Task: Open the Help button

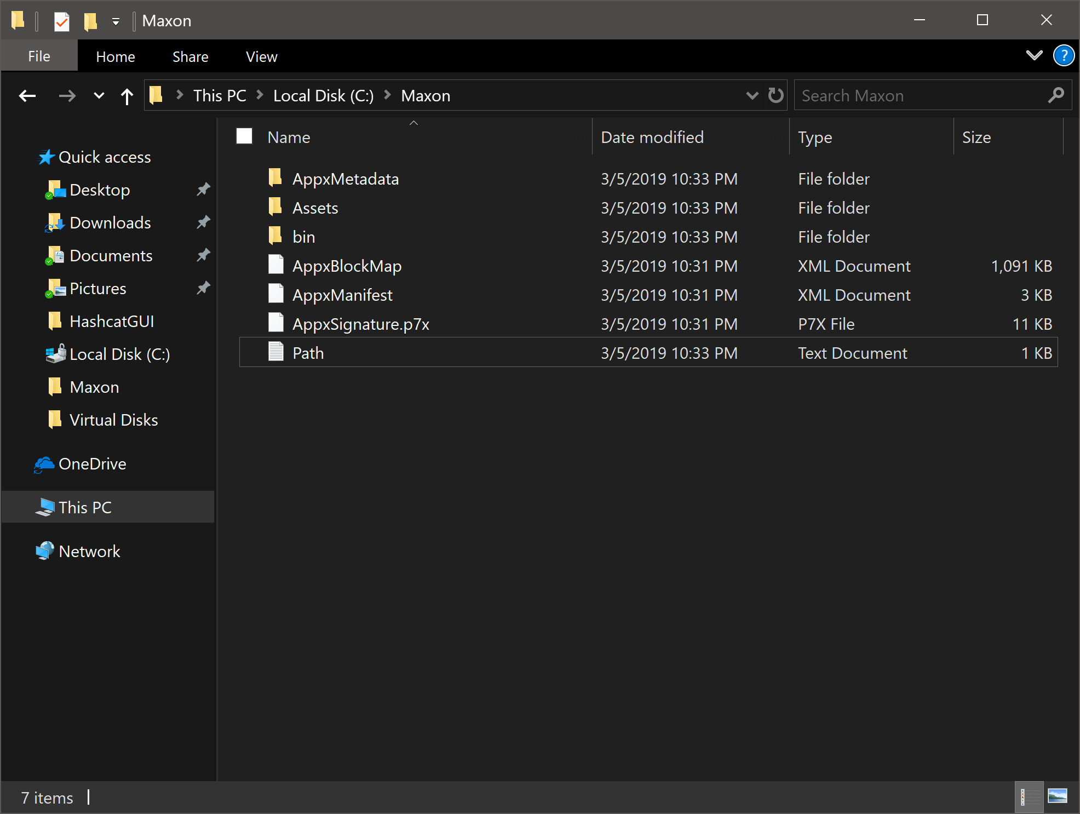Action: pyautogui.click(x=1064, y=55)
